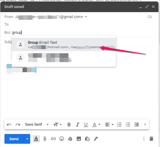Click the insert link icon
Screen dimensions: 160x147
coord(53,139)
